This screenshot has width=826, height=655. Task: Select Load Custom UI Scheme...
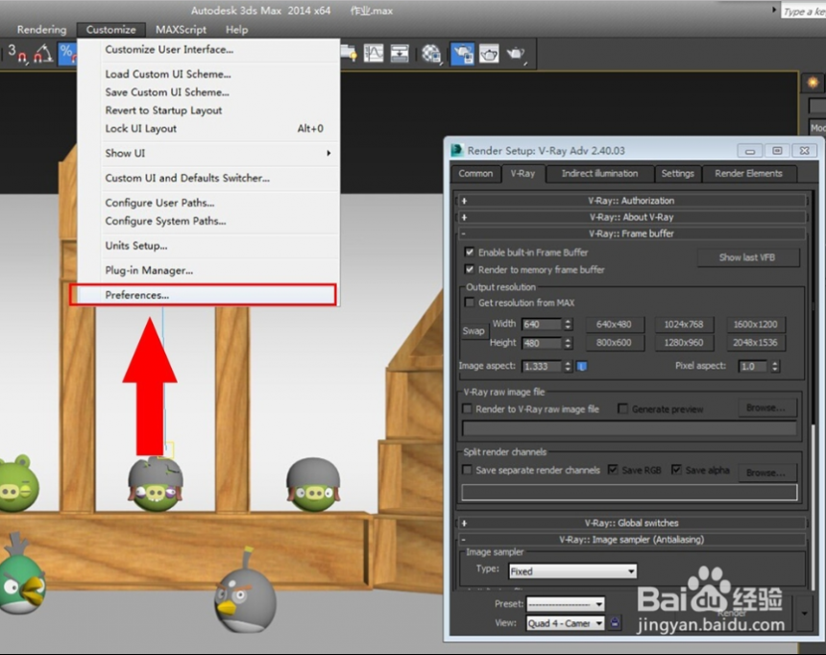209,74
